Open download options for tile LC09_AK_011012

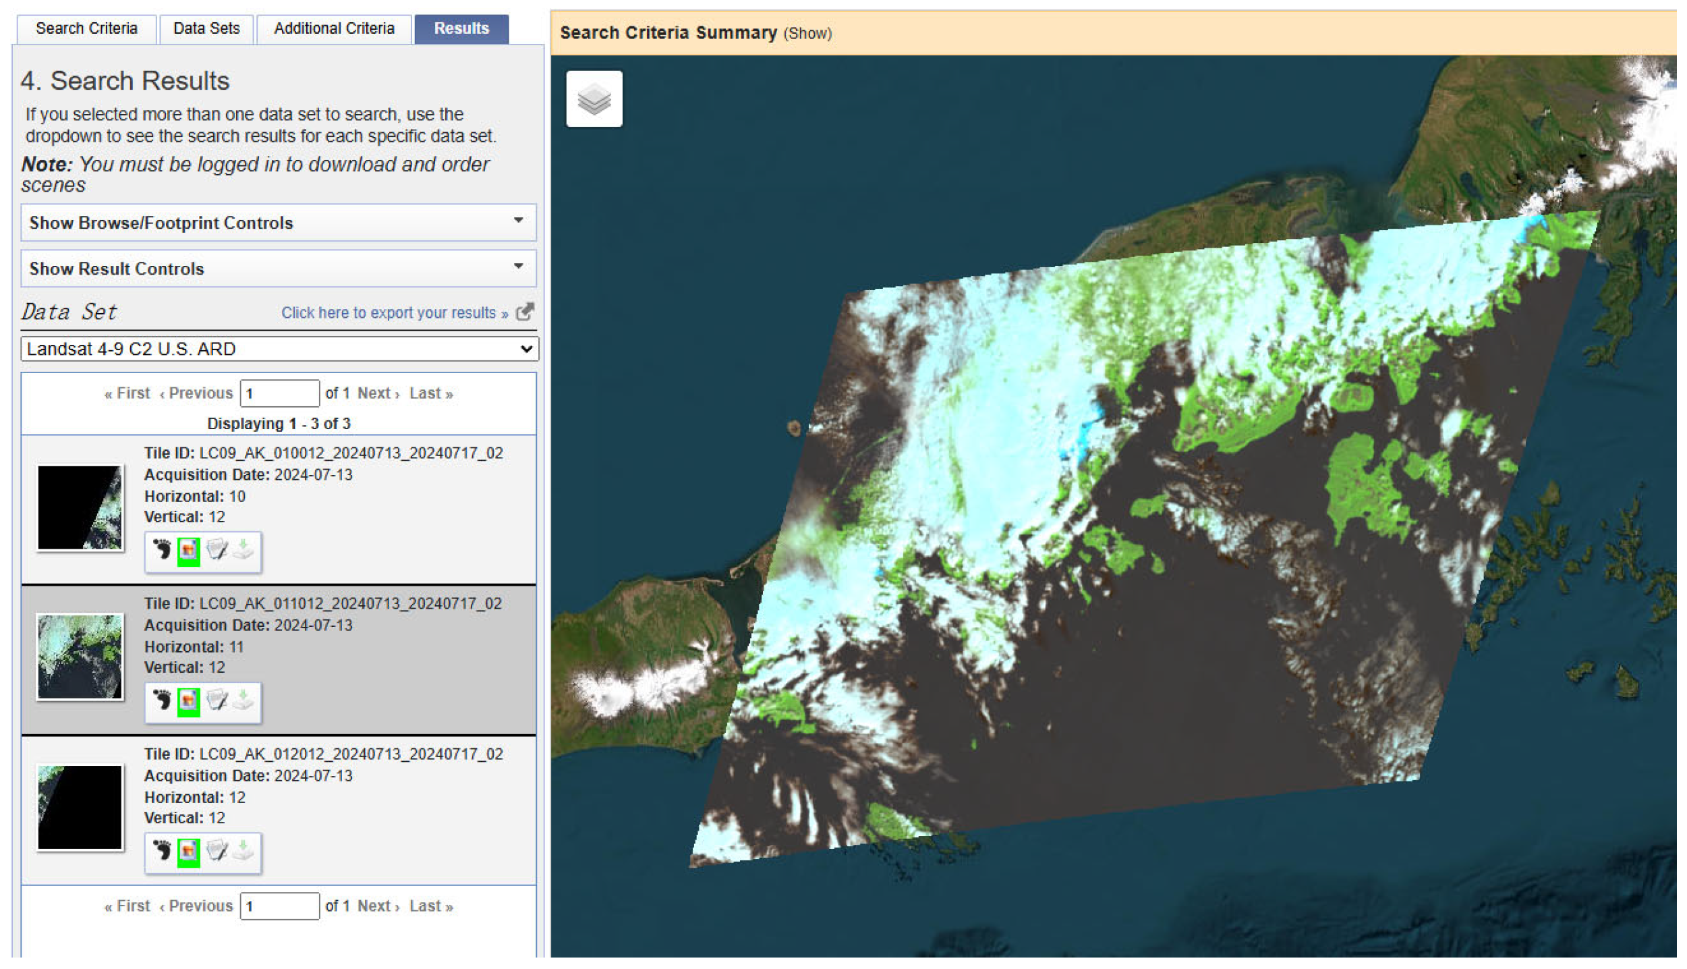click(x=242, y=702)
